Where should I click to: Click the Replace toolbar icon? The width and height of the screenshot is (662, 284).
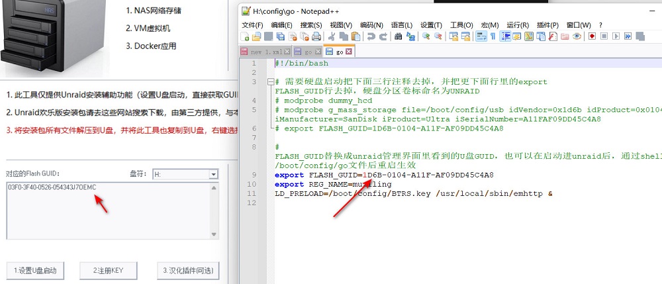(x=410, y=36)
